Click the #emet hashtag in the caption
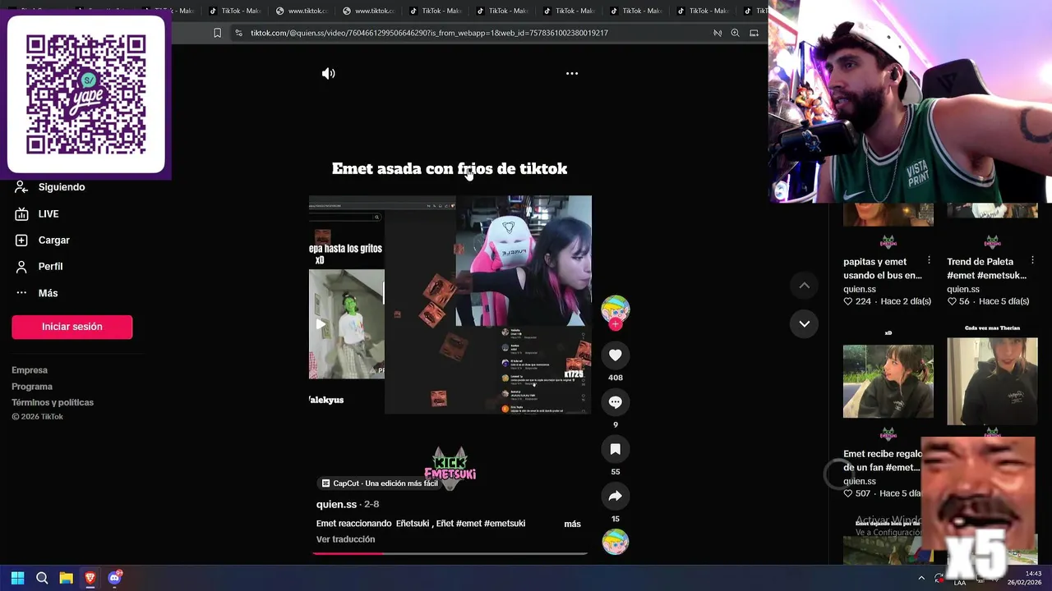Viewport: 1052px width, 591px height. pyautogui.click(x=468, y=524)
